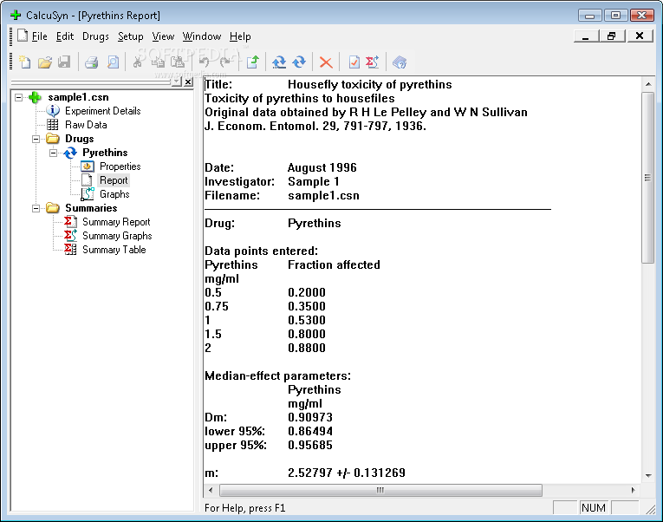Close the tree panel with its X
The height and width of the screenshot is (522, 663).
click(x=189, y=82)
